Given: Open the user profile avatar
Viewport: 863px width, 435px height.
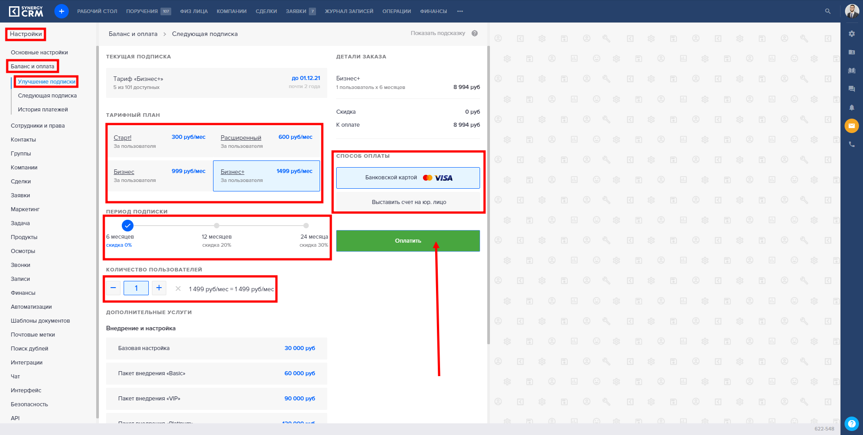Looking at the screenshot, I should point(852,11).
